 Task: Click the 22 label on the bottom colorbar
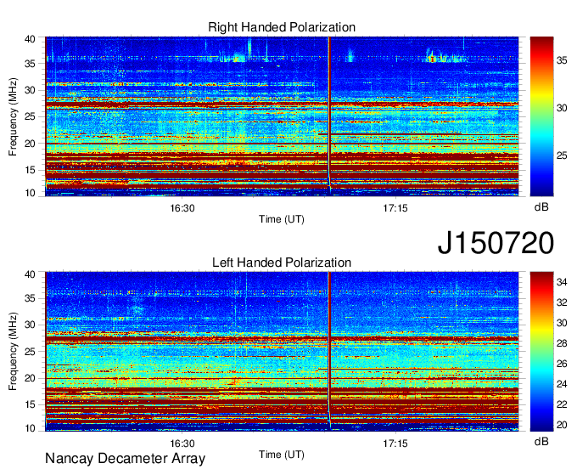(x=562, y=404)
